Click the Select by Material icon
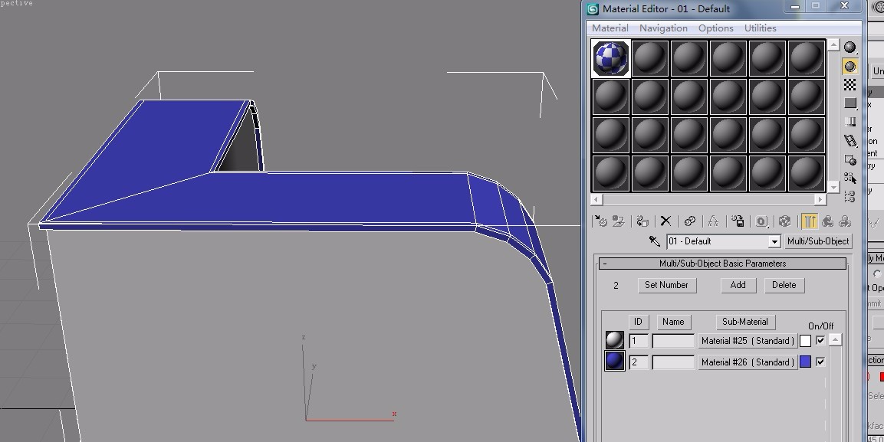 tap(850, 178)
